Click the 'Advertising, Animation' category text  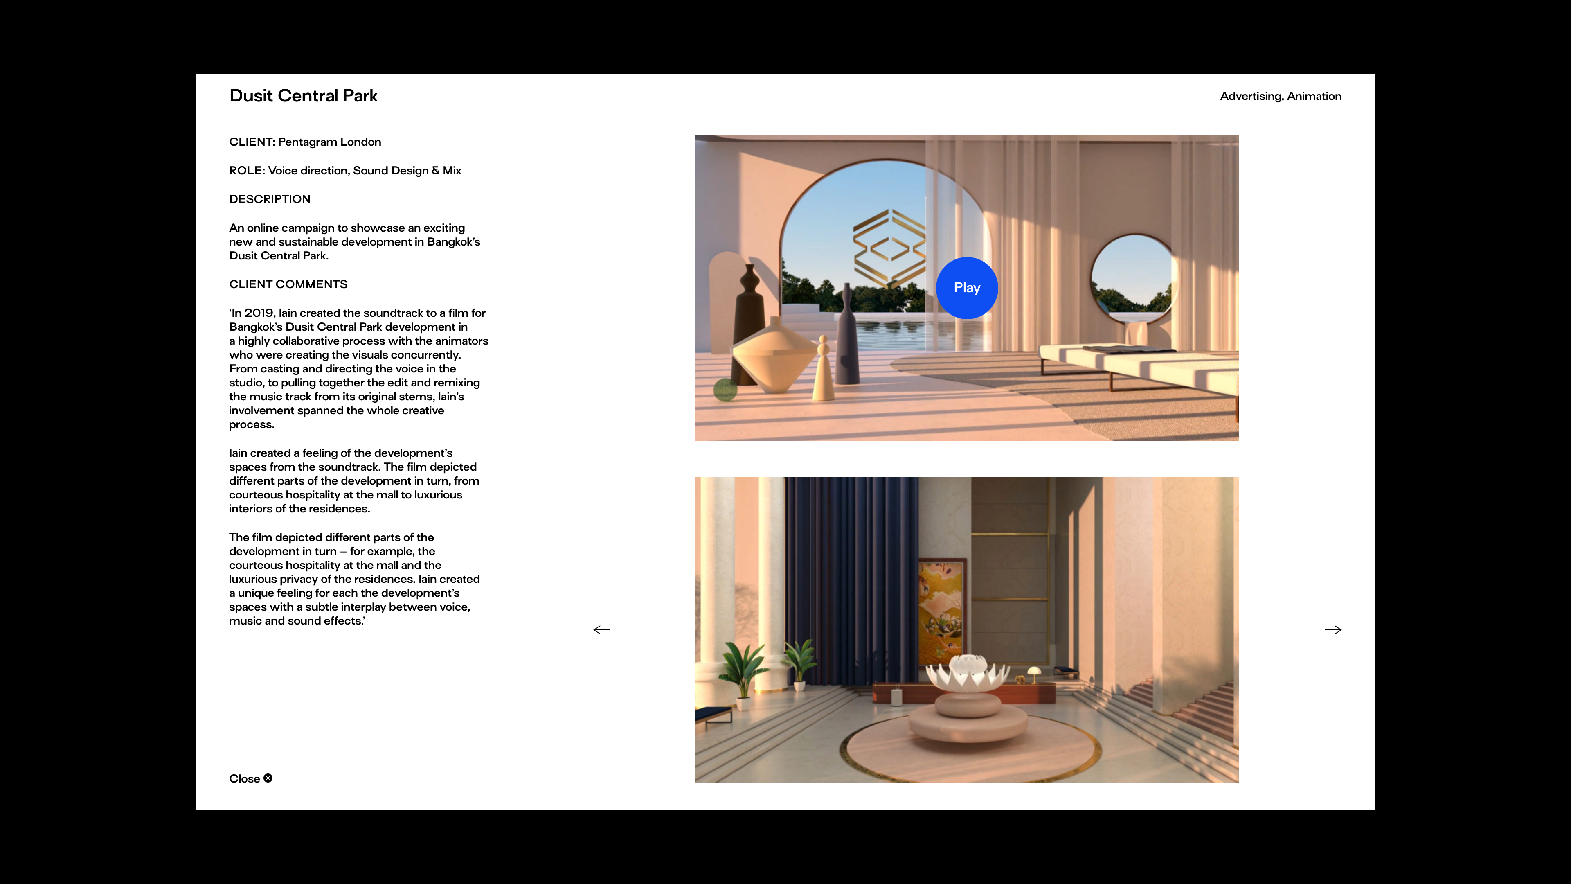click(x=1281, y=97)
